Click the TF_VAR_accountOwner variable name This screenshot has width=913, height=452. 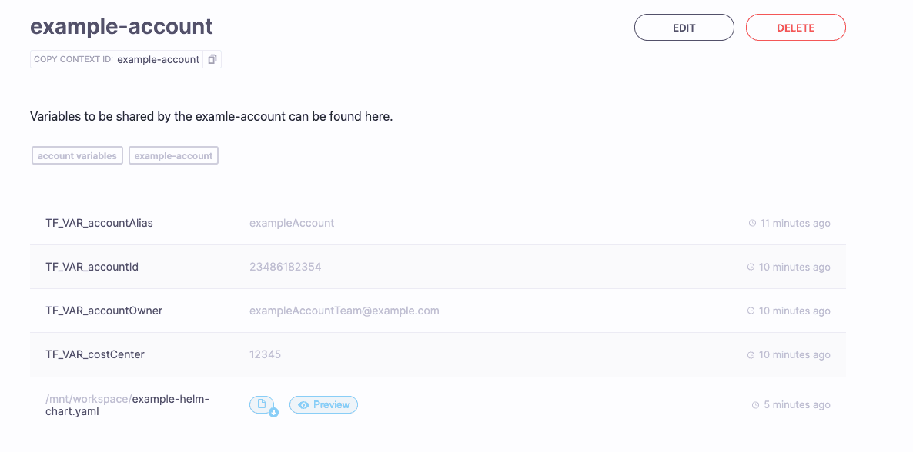pos(104,311)
